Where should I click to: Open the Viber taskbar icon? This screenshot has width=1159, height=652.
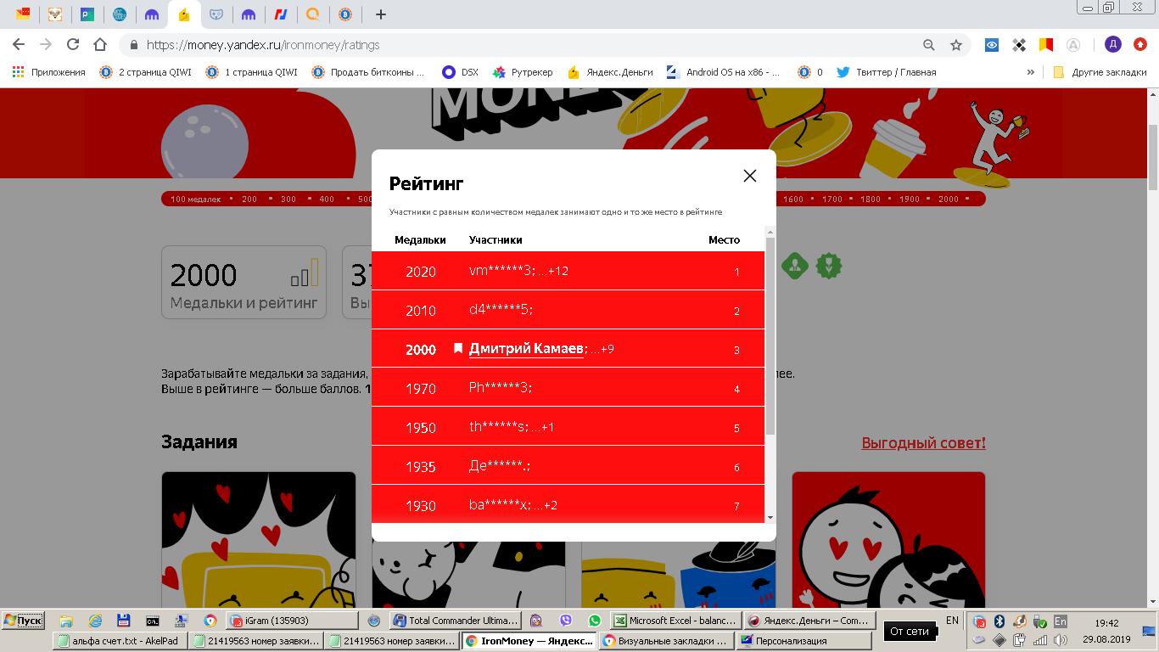point(566,621)
